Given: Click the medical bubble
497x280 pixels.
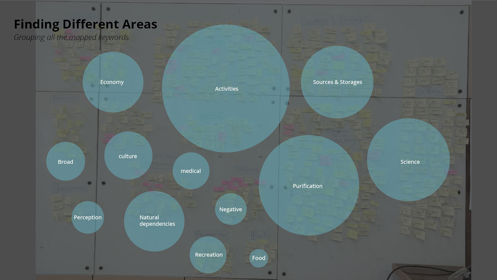Looking at the screenshot, I should pyautogui.click(x=191, y=171).
